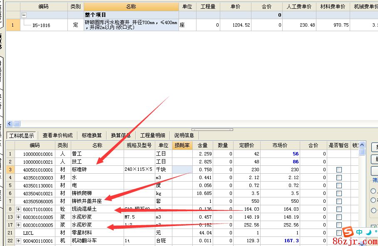
Task: Open the 标准换算 tab
Action: (x=92, y=135)
